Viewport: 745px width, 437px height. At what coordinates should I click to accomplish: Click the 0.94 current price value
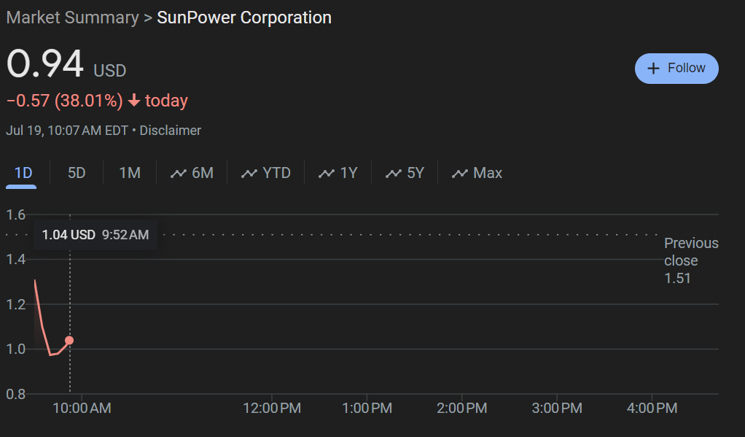pos(45,63)
